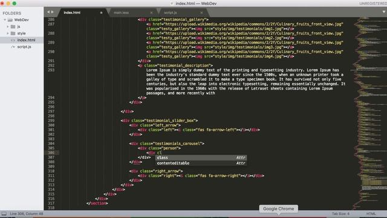Click the green zoom window button
387x218 pixels.
(15, 4)
